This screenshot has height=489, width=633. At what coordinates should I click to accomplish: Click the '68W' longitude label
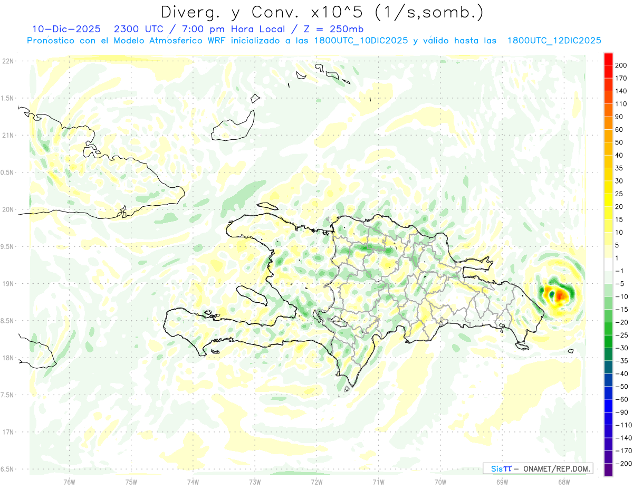click(x=564, y=482)
